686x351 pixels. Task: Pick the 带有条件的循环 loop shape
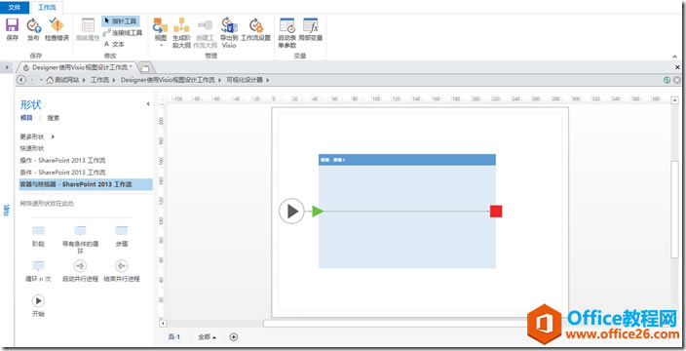(80, 239)
